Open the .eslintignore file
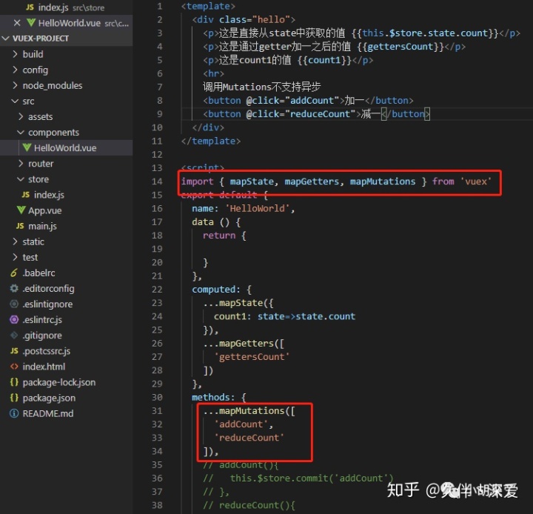This screenshot has height=514, width=533. [x=67, y=304]
